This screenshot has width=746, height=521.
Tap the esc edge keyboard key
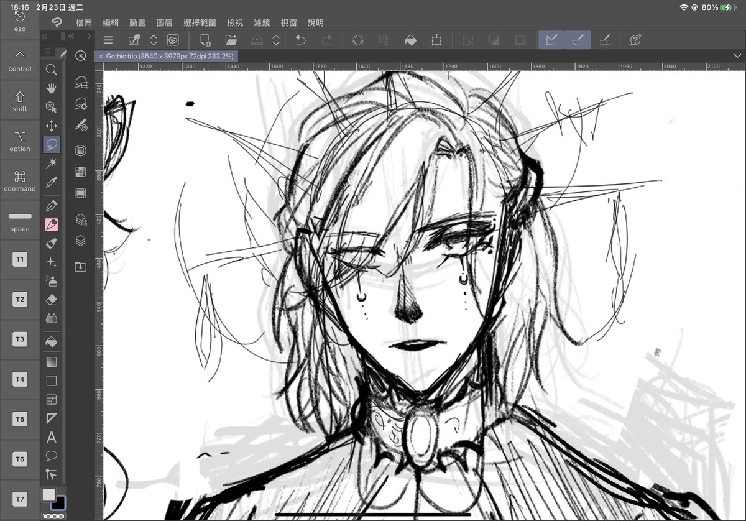[20, 20]
